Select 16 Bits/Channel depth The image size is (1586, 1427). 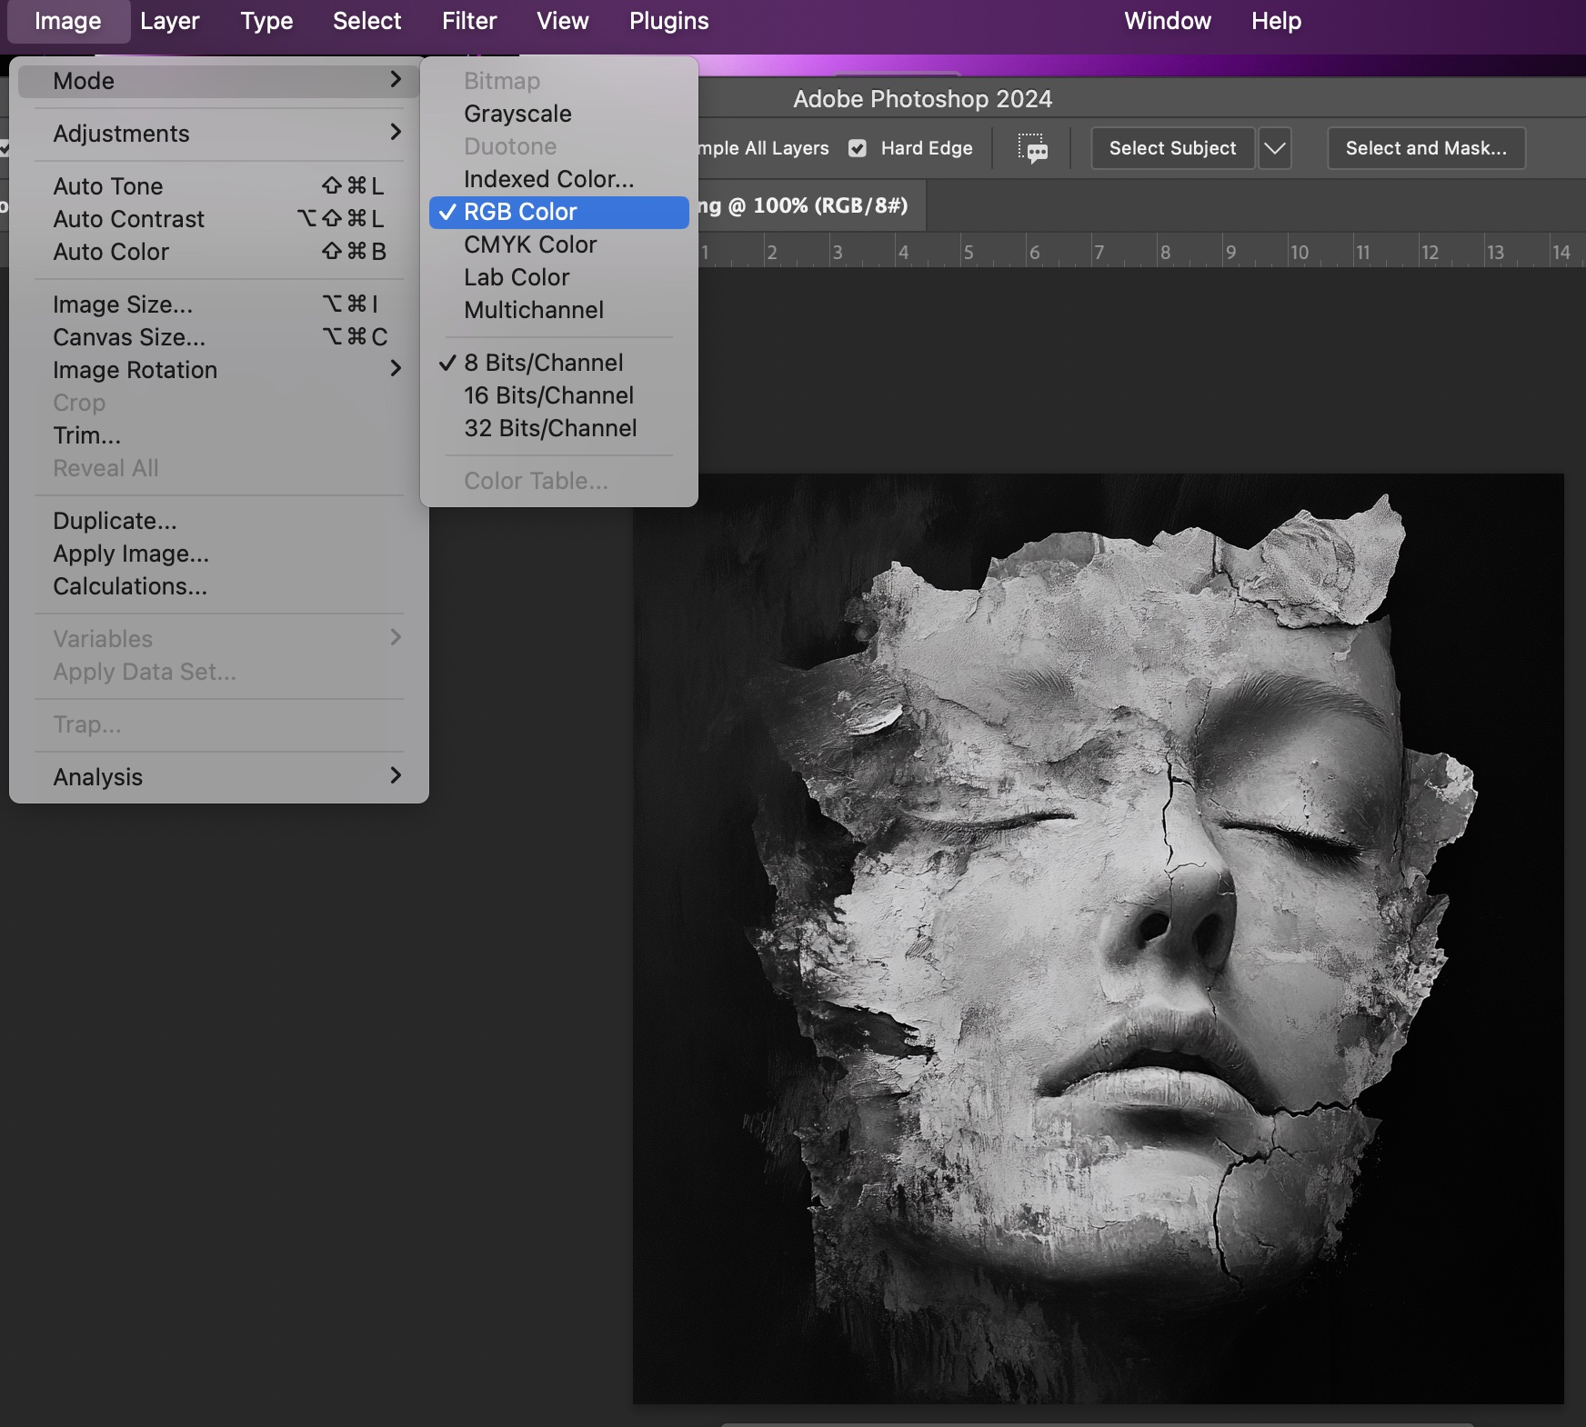(559, 395)
